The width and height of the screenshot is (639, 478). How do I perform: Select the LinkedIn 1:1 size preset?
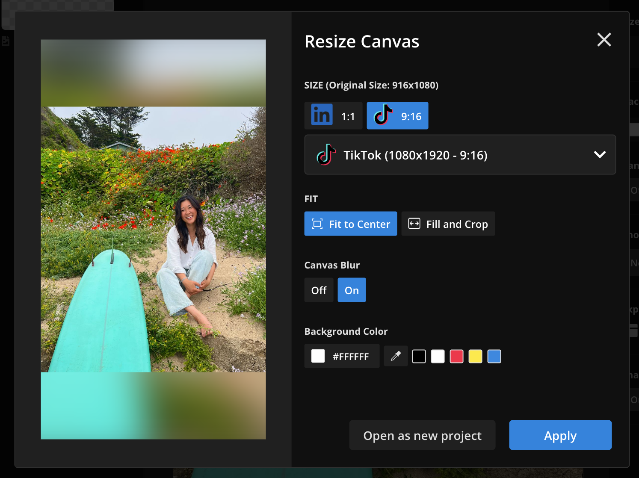pyautogui.click(x=333, y=116)
